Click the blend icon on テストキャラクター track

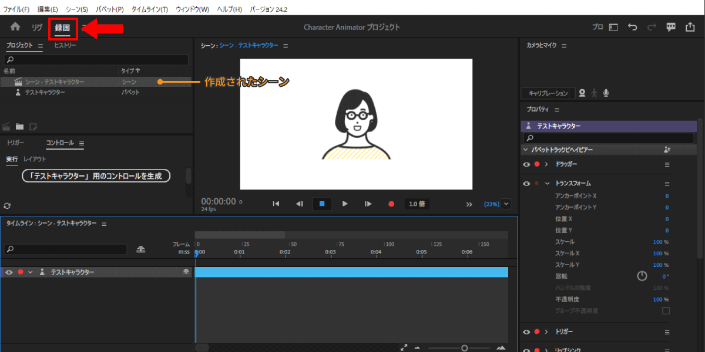point(186,272)
